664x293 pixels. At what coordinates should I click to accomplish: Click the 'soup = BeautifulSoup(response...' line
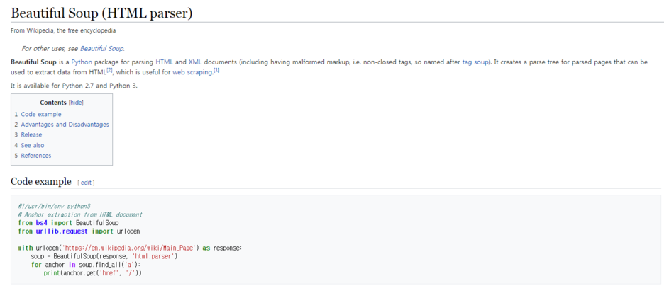[104, 256]
